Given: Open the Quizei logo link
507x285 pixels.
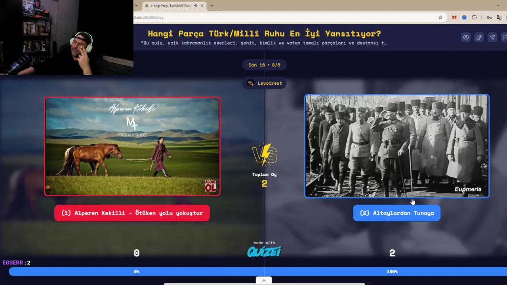Looking at the screenshot, I should click(x=264, y=252).
